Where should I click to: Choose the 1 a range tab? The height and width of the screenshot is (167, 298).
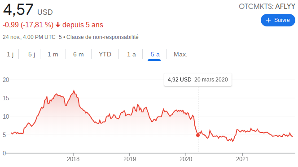(x=131, y=55)
